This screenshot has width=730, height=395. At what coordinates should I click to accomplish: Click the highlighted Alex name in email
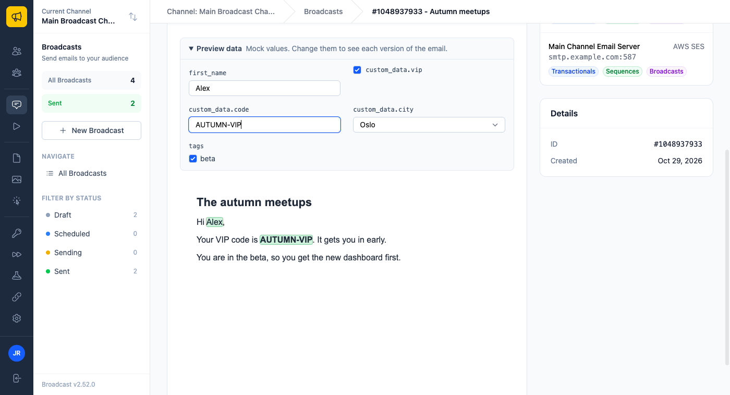click(214, 222)
